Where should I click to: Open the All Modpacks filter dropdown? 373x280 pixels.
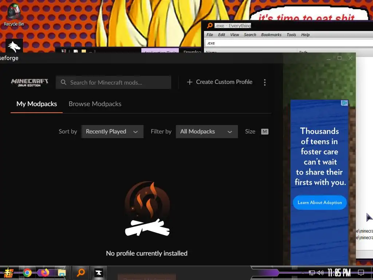coord(207,131)
